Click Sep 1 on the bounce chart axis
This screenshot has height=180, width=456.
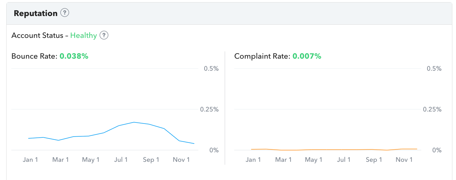(x=151, y=160)
